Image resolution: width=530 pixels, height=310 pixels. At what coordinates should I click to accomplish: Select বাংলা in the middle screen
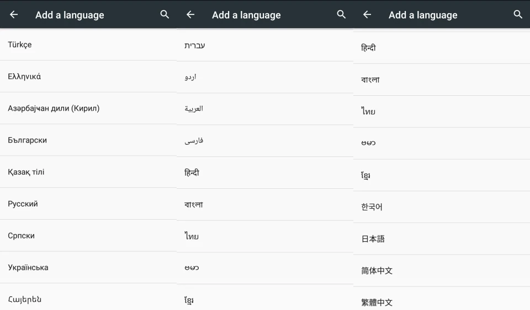pos(265,204)
